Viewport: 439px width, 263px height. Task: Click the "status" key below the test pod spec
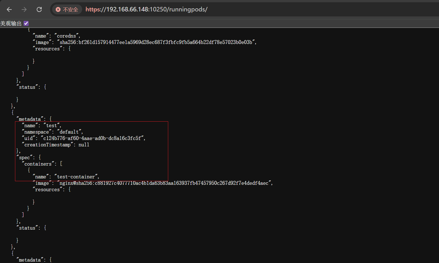[x=27, y=228]
